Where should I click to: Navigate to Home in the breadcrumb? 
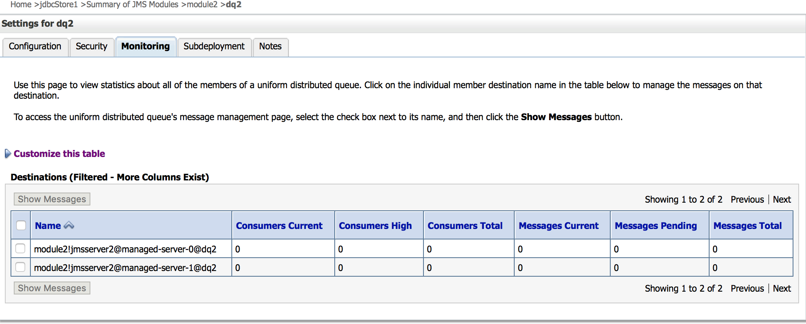pyautogui.click(x=21, y=4)
